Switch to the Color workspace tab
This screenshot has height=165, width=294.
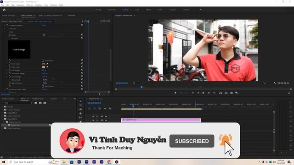pyautogui.click(x=137, y=10)
